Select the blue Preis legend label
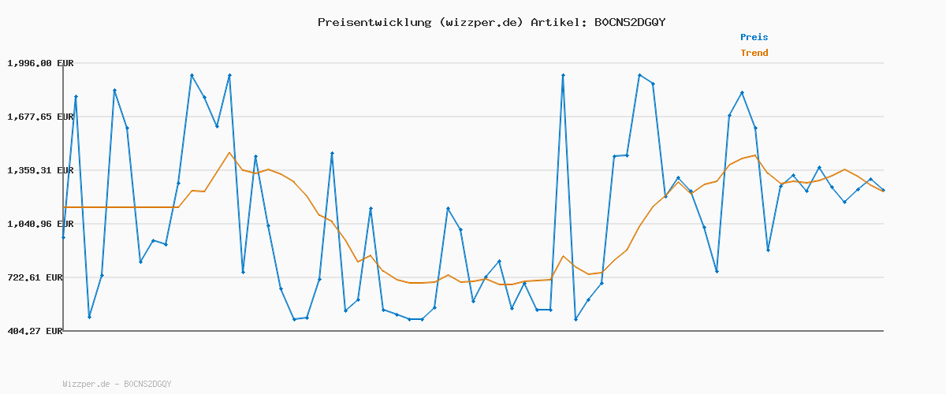Image resolution: width=946 pixels, height=394 pixels. [x=754, y=37]
